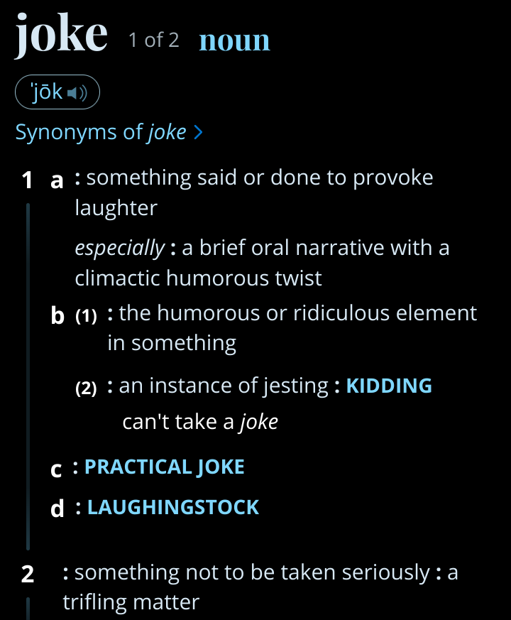Click the sense letter "a" marker
Screen dimensions: 511x620
tap(57, 180)
